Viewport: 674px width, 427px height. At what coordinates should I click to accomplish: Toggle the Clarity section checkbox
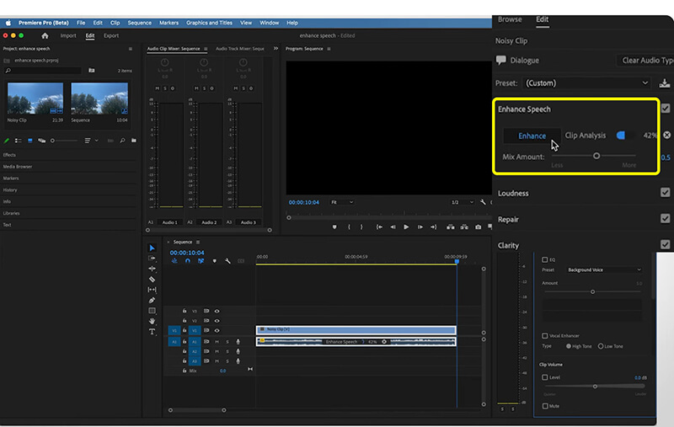[x=666, y=244]
